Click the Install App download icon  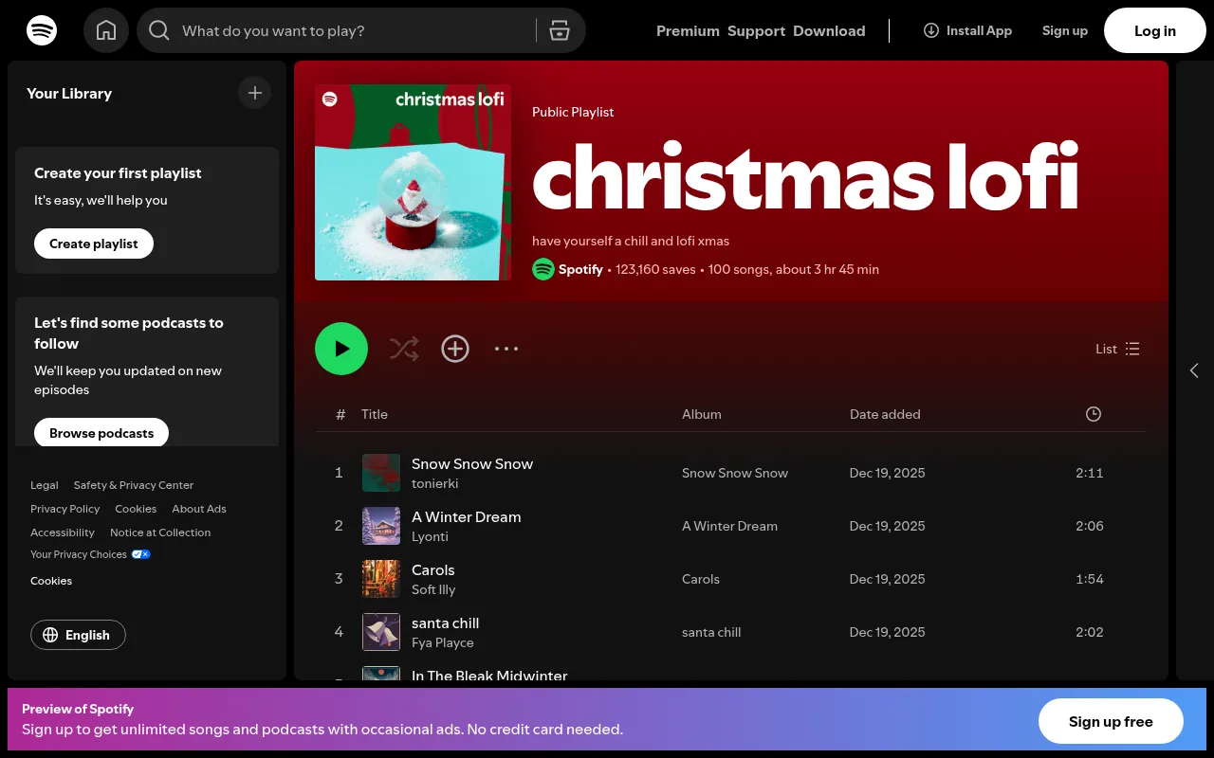(931, 30)
